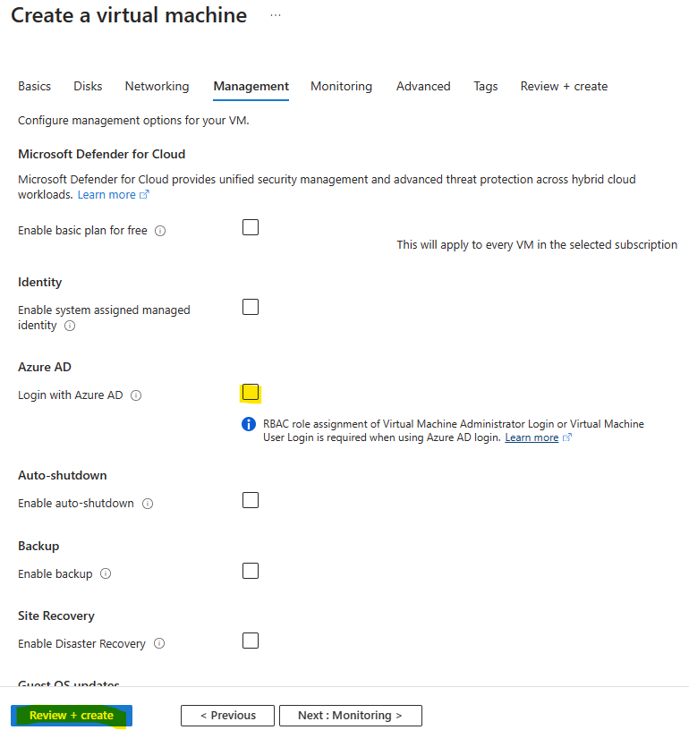
Task: Enable basic plan for free checkbox
Action: 251,227
